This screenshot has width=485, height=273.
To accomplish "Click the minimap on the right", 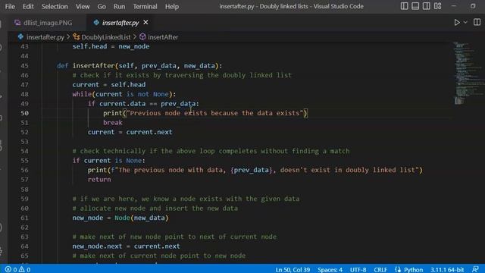I will (468, 73).
